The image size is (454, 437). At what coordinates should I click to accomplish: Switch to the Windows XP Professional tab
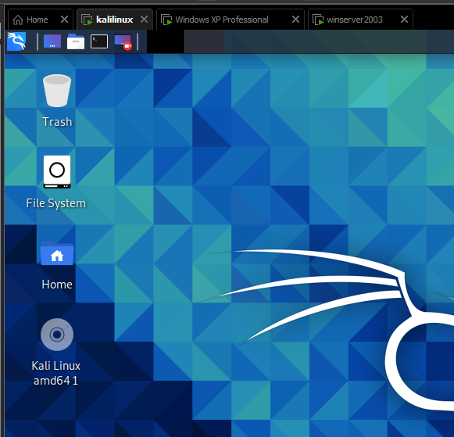coord(222,20)
